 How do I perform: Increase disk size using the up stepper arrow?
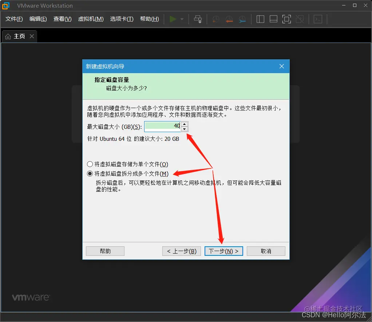point(185,124)
